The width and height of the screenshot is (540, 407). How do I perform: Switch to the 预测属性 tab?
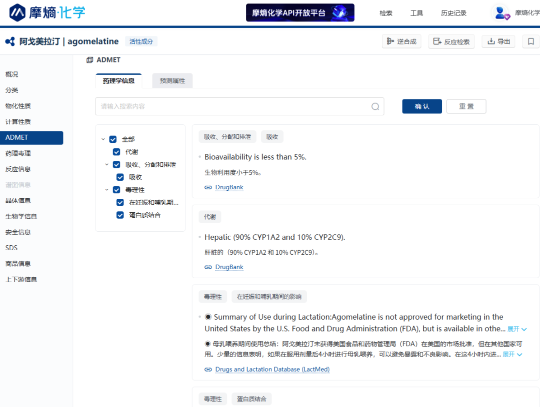tap(172, 81)
